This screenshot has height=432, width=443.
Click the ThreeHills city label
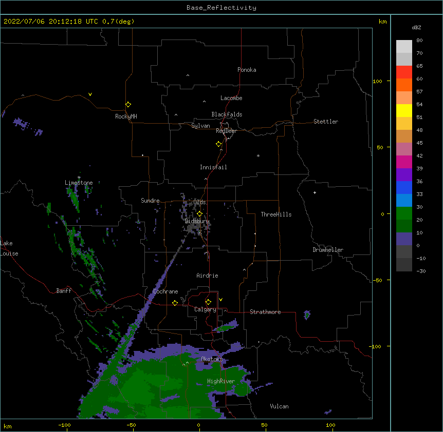coord(276,214)
